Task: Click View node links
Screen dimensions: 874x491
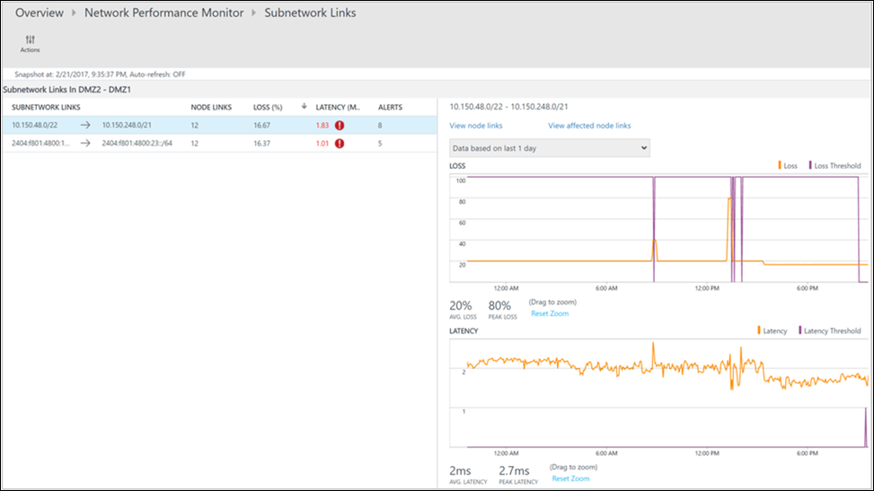Action: 476,126
